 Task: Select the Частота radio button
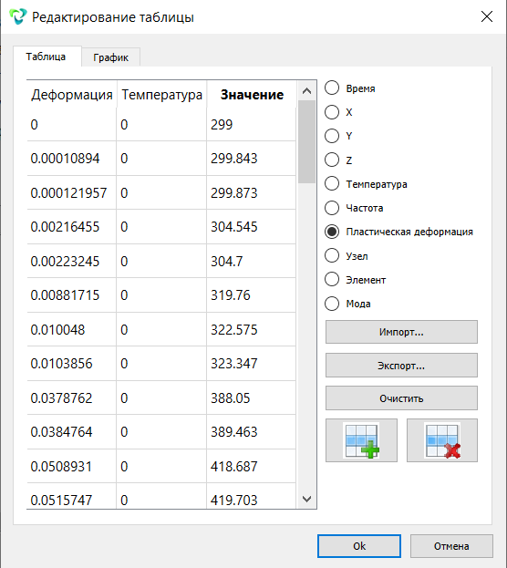click(332, 208)
